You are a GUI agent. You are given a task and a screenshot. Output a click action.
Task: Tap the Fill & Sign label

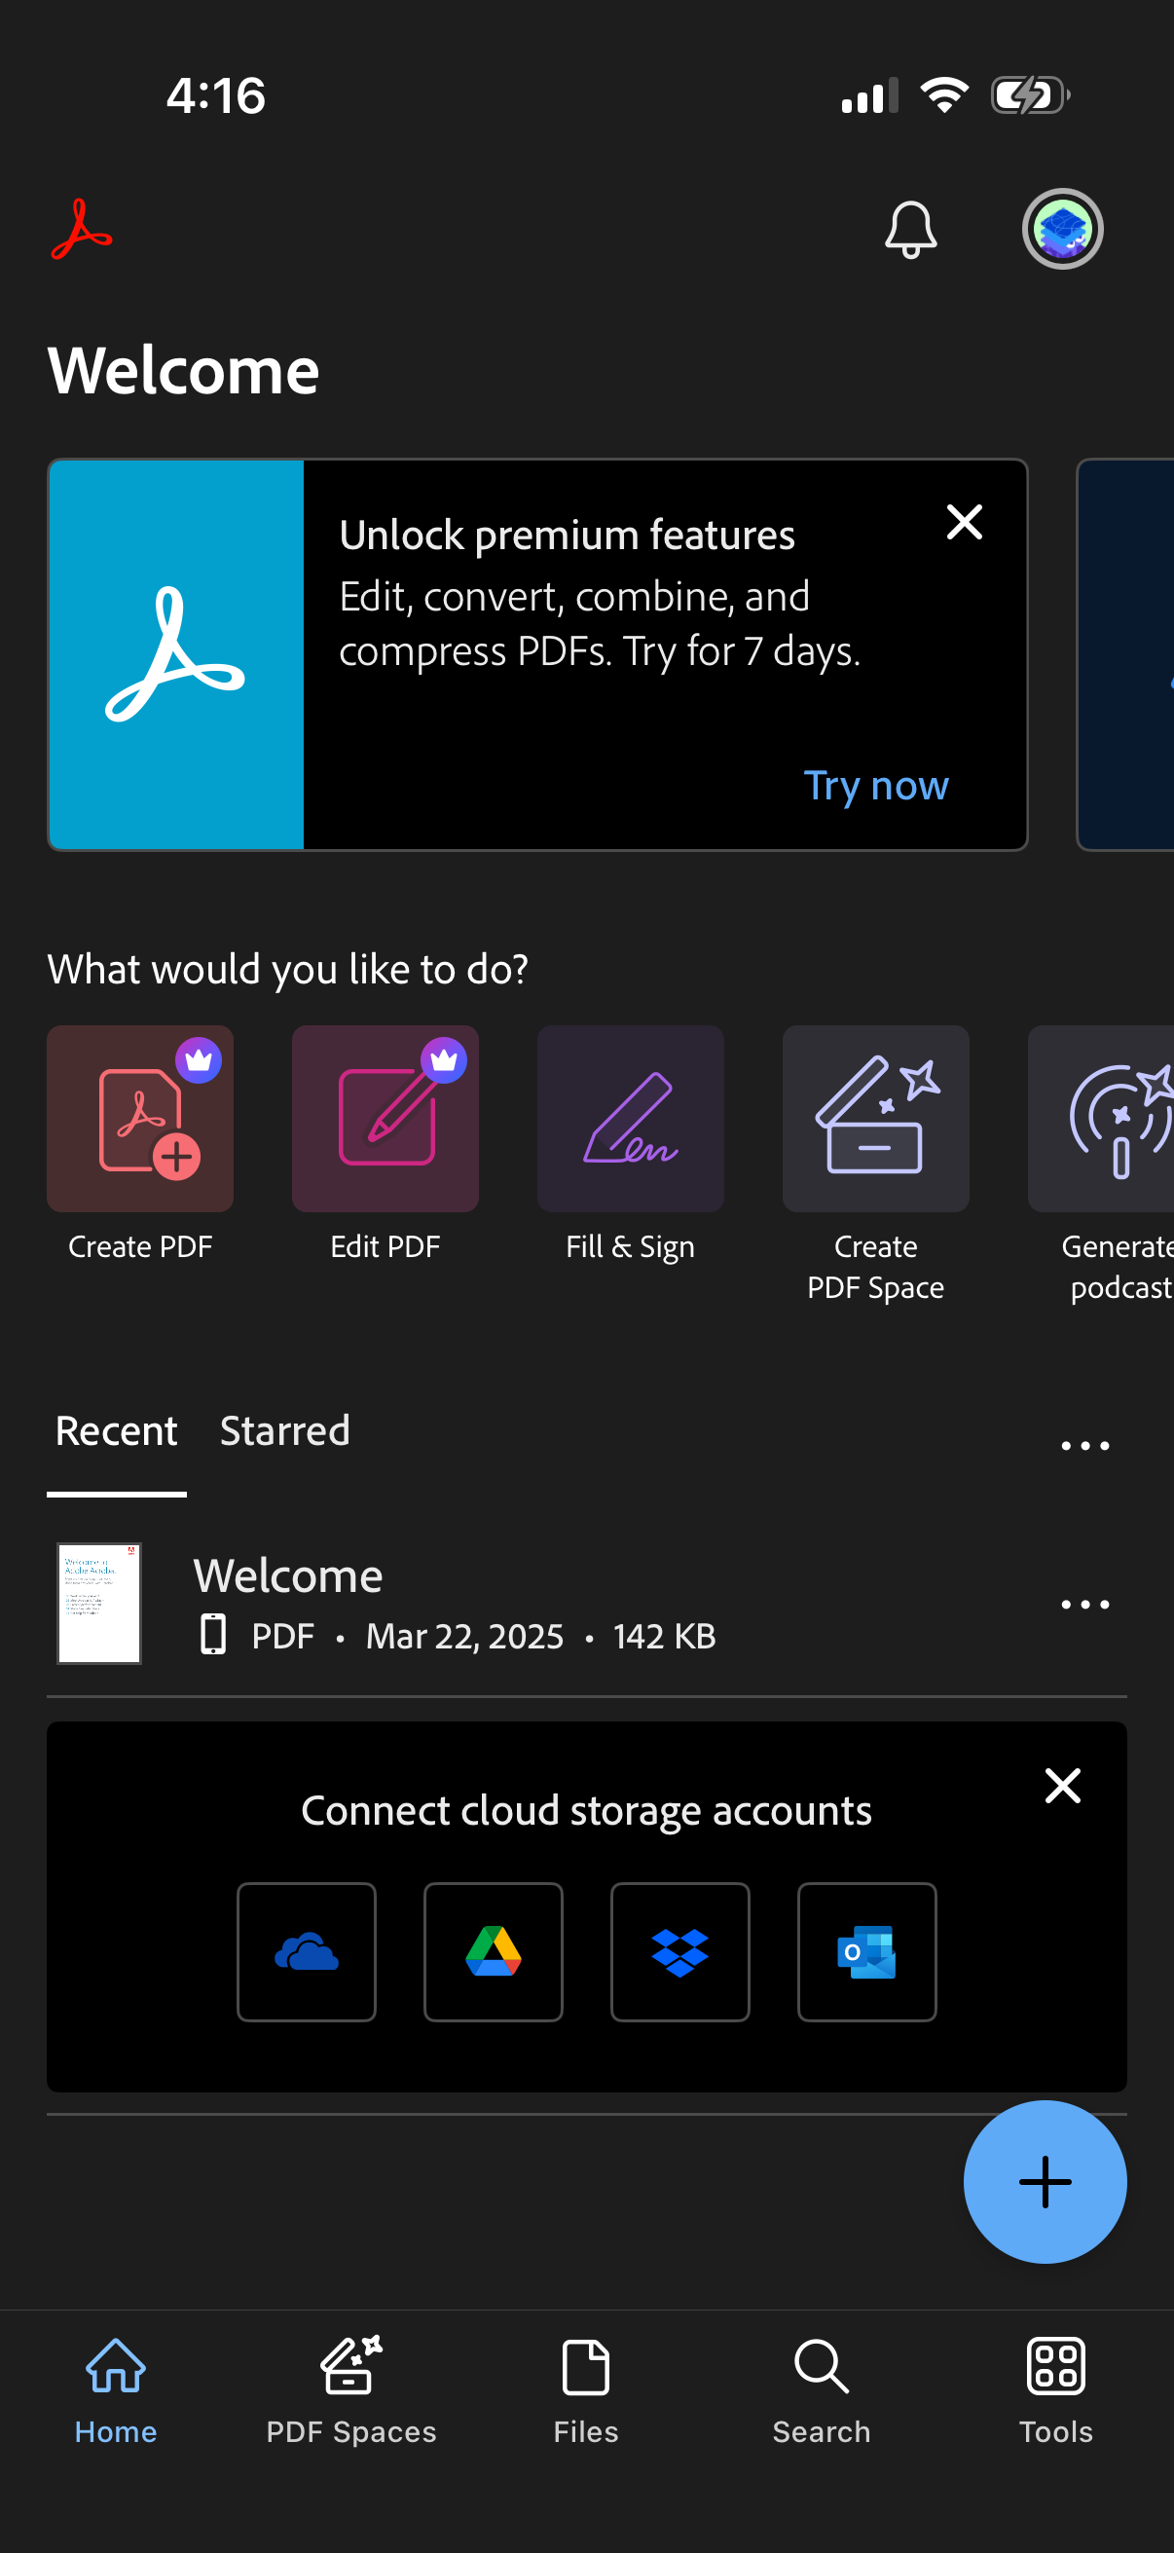click(x=630, y=1246)
